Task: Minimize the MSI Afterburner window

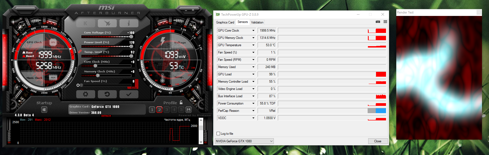Action: pyautogui.click(x=186, y=10)
